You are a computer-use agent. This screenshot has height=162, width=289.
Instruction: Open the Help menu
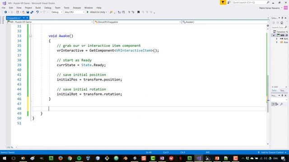coord(99,8)
